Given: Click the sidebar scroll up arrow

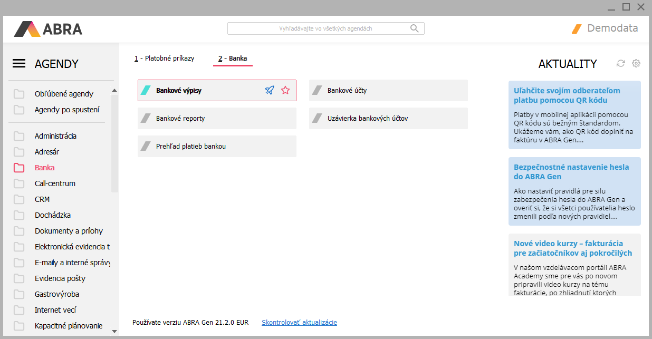Looking at the screenshot, I should pos(114,90).
